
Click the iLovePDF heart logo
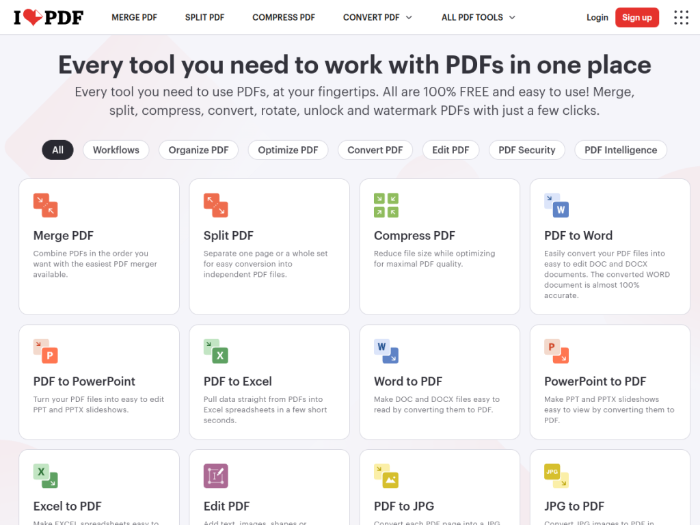point(49,17)
